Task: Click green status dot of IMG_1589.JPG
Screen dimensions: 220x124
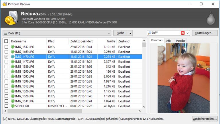Action: click(x=13, y=67)
